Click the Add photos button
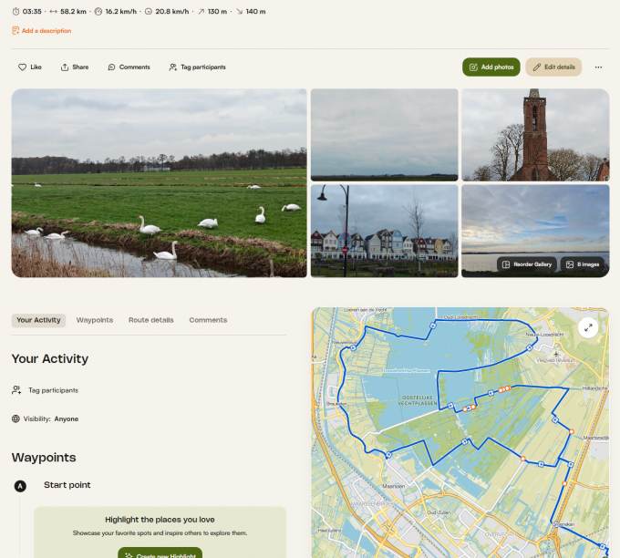This screenshot has height=558, width=620. click(x=491, y=67)
